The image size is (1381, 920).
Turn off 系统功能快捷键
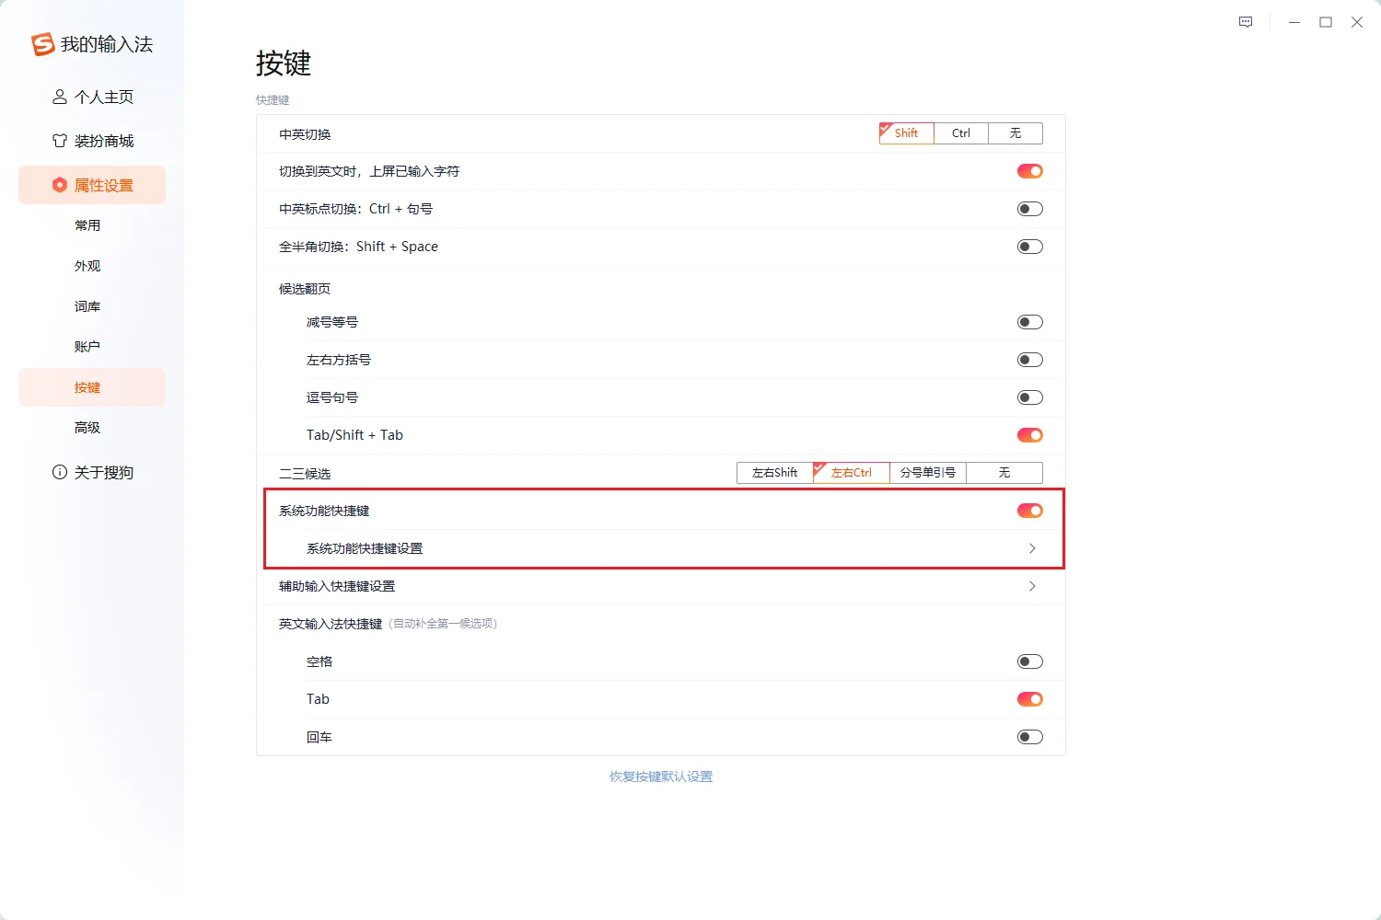[x=1029, y=510]
